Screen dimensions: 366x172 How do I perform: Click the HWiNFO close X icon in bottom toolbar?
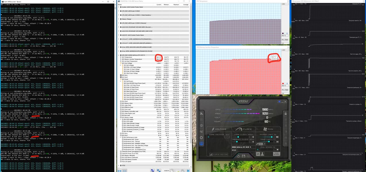pos(188,170)
